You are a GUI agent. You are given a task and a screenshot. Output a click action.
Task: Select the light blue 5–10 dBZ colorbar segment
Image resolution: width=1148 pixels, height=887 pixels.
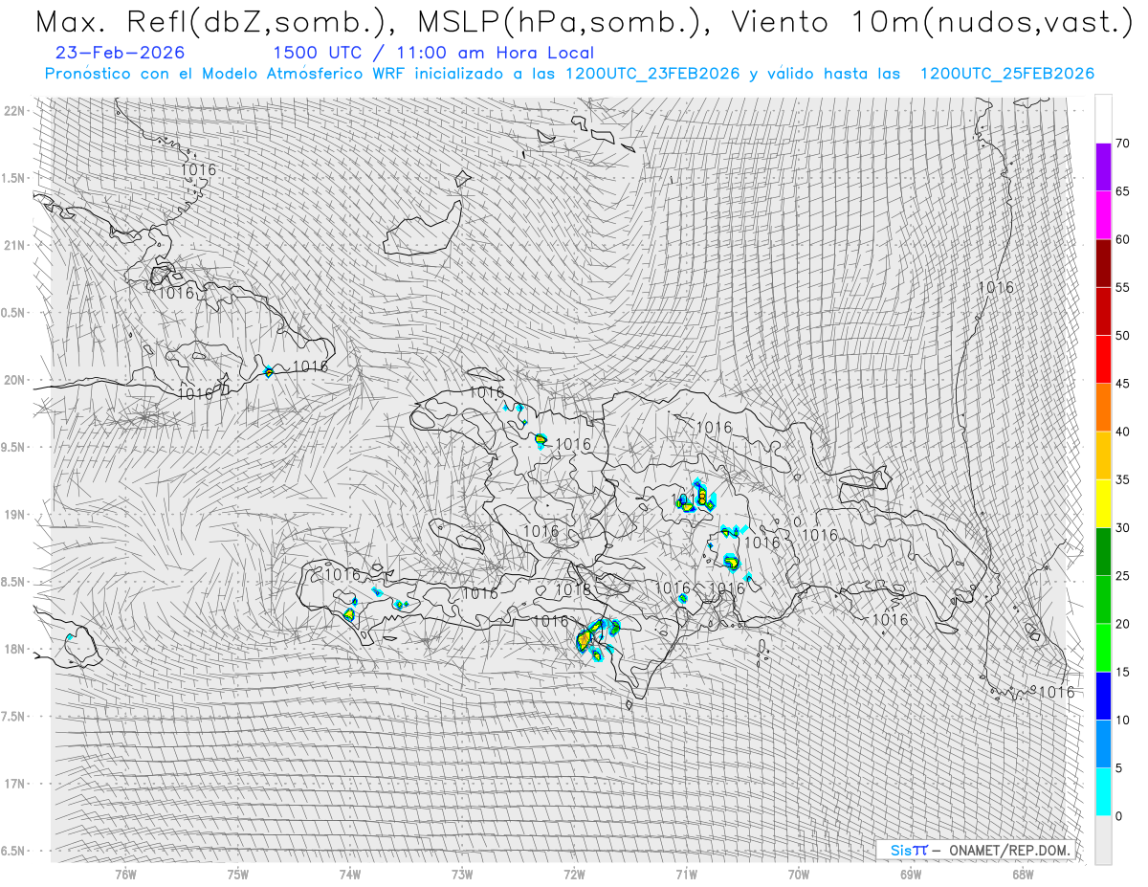point(1103,743)
